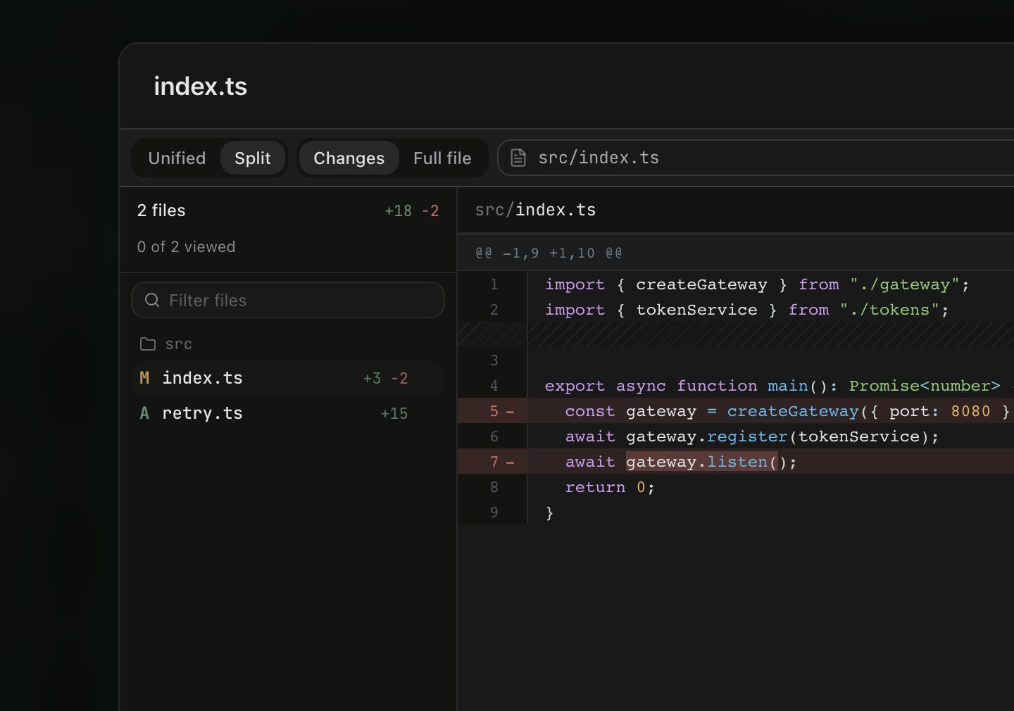
Task: Click the +3 additions count for index.ts
Action: (372, 379)
